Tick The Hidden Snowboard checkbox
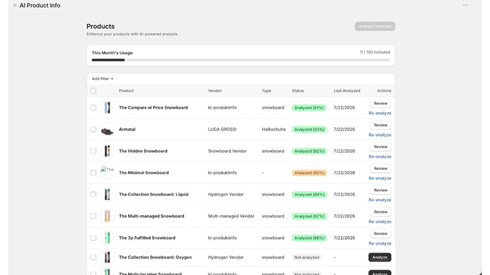Image resolution: width=490 pixels, height=275 pixels. 94,151
